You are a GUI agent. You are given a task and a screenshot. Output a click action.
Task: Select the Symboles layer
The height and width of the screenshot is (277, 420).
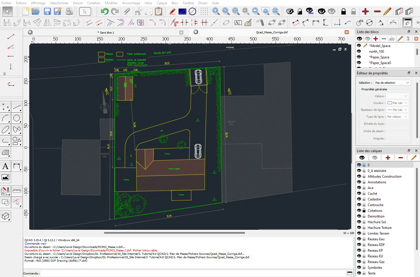coord(375,267)
